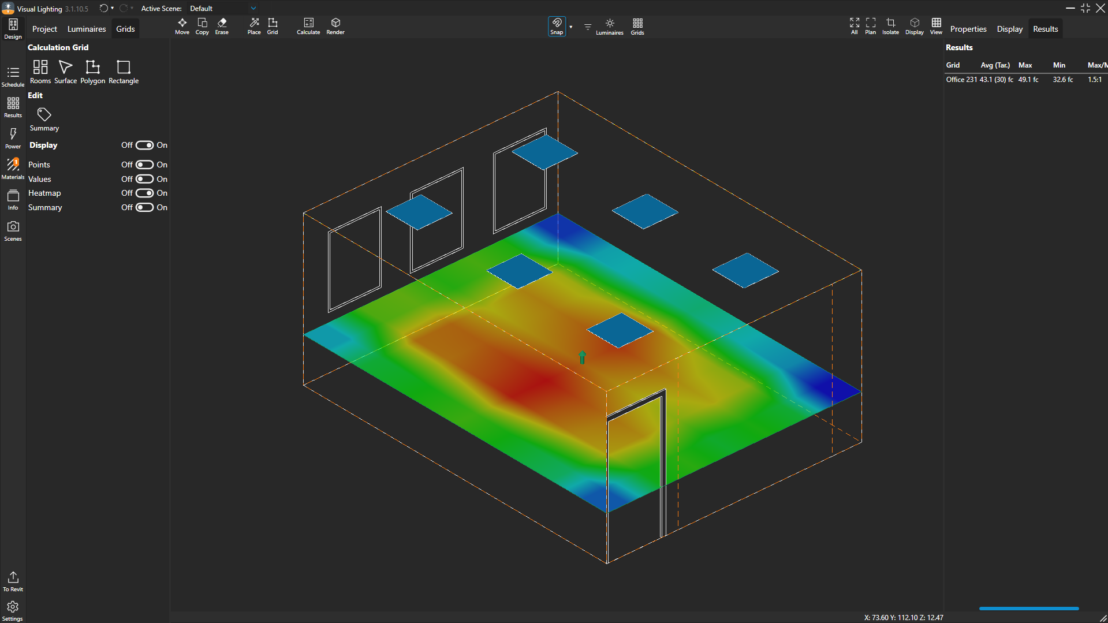Open the Active Scene dropdown
This screenshot has height=623, width=1108.
click(x=253, y=9)
